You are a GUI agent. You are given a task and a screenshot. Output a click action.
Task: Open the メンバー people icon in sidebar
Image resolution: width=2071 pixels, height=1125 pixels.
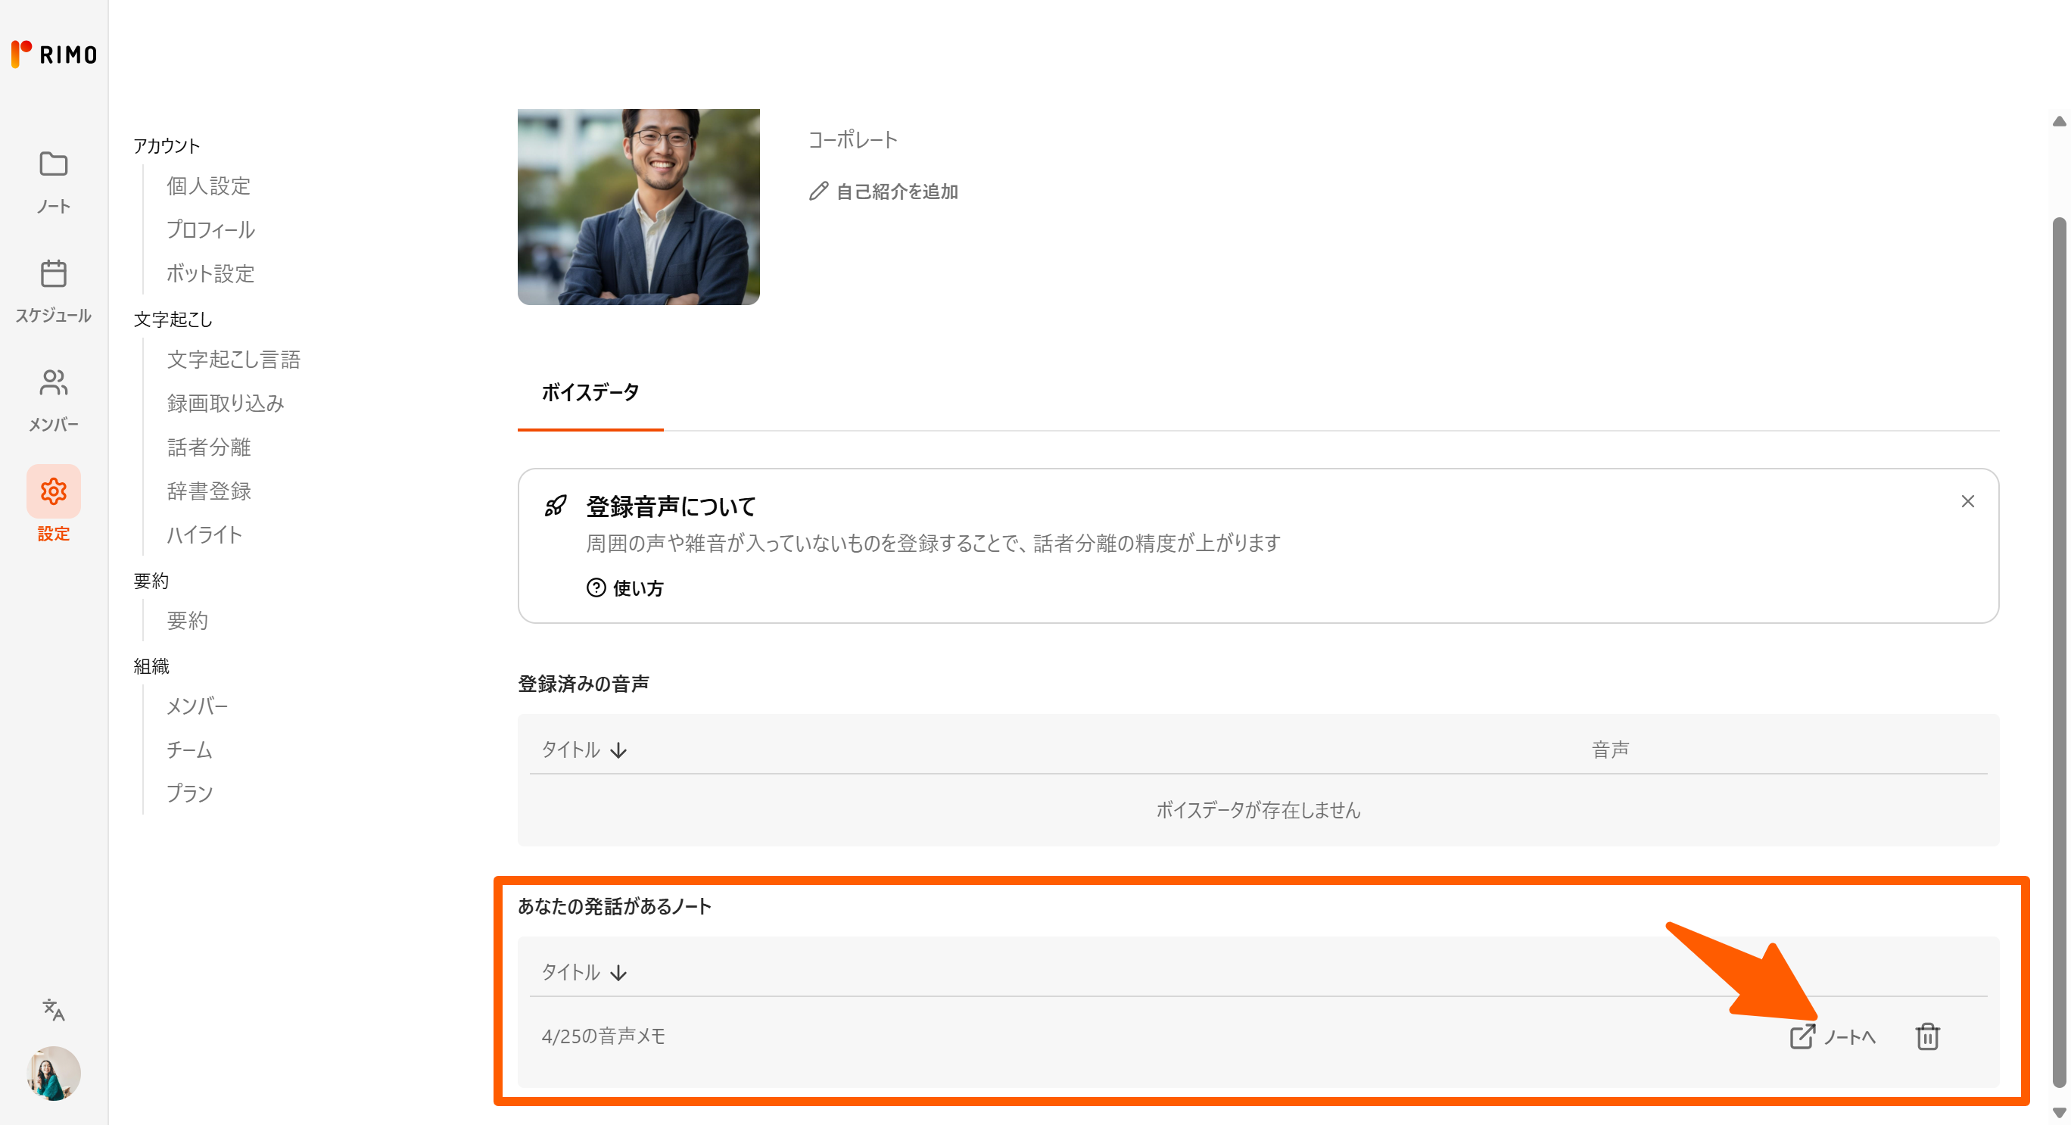53,383
